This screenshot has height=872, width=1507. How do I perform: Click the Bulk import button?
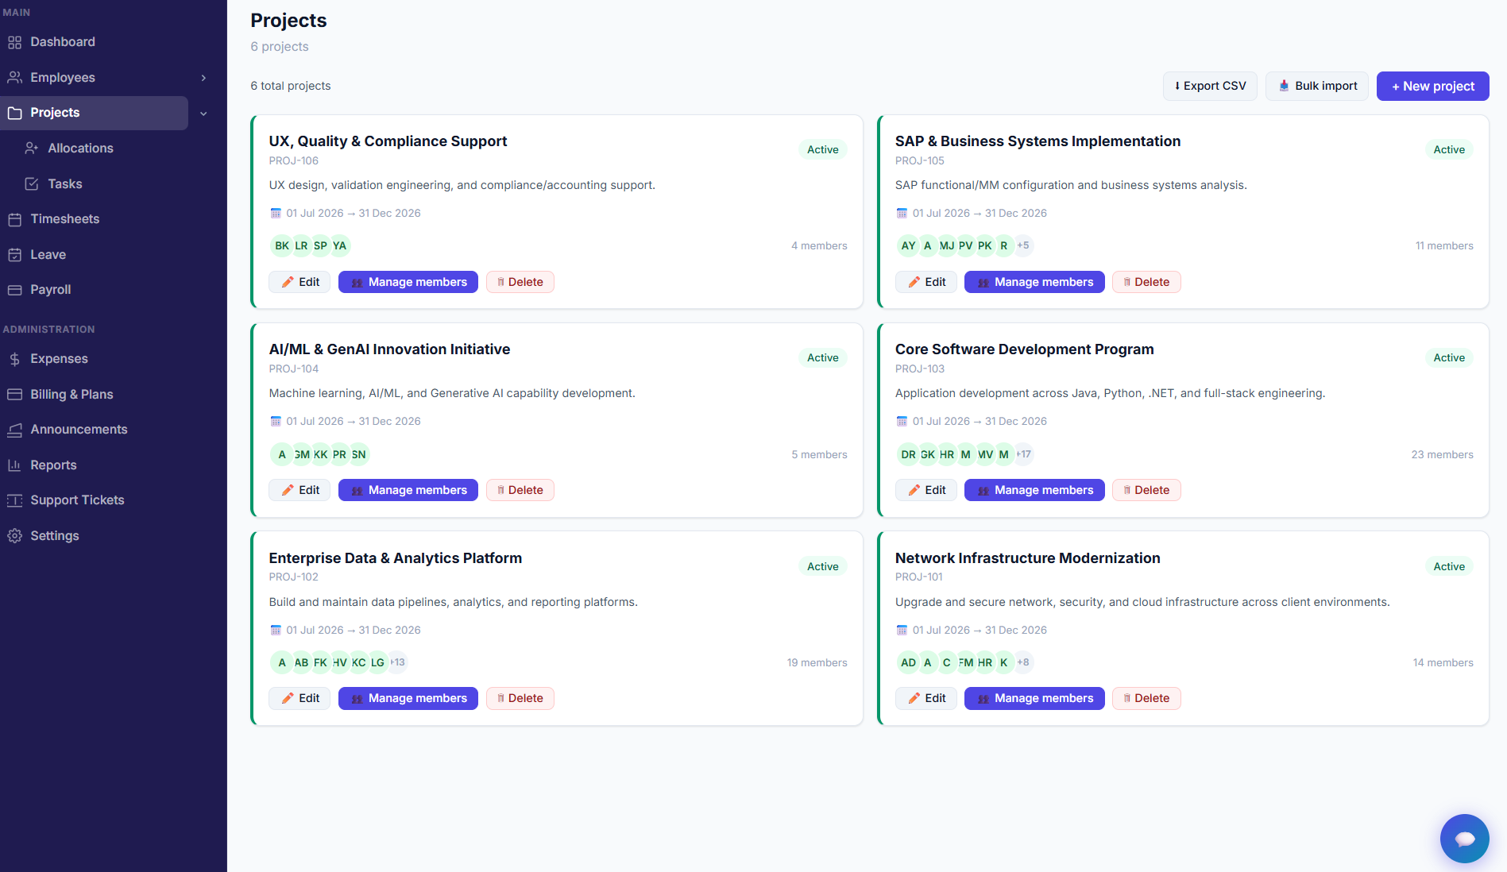pos(1317,86)
